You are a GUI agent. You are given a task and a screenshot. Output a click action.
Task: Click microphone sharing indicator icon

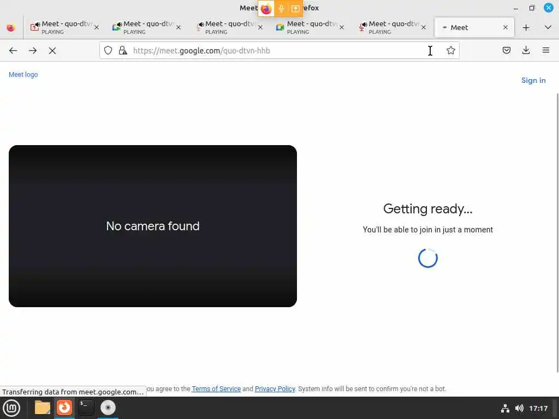[x=281, y=9]
